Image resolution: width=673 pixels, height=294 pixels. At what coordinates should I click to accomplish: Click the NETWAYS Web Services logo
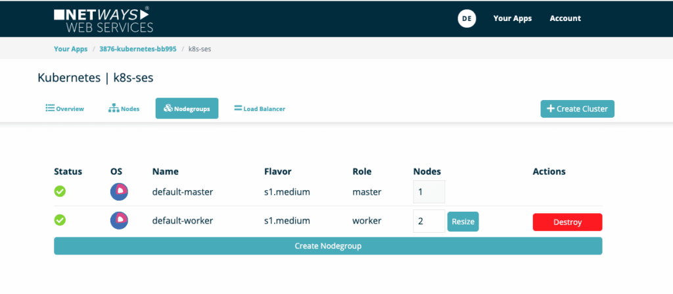click(x=103, y=19)
